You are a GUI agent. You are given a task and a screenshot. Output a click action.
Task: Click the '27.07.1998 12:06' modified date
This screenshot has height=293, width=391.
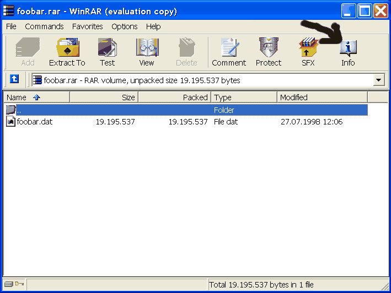312,122
